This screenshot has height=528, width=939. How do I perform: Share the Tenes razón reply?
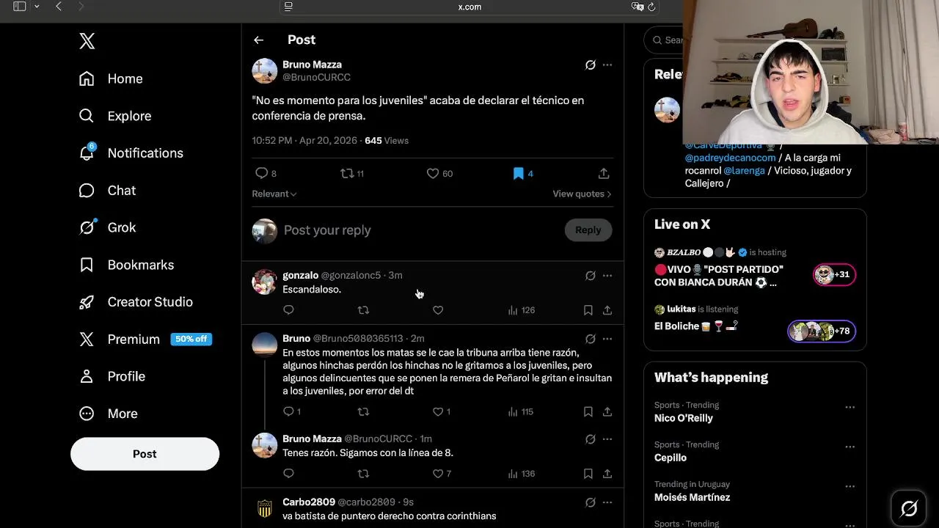[x=607, y=474]
